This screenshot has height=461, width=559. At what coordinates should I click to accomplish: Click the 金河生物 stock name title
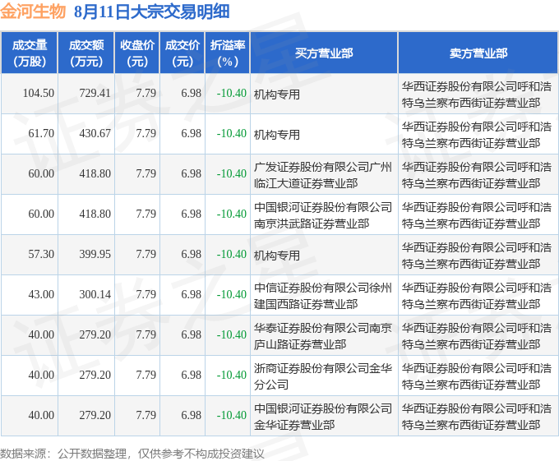click(33, 12)
